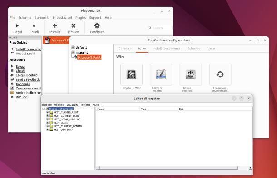
Task: Open the Plugins menu in PlayOnLinux
Action: pos(80,18)
